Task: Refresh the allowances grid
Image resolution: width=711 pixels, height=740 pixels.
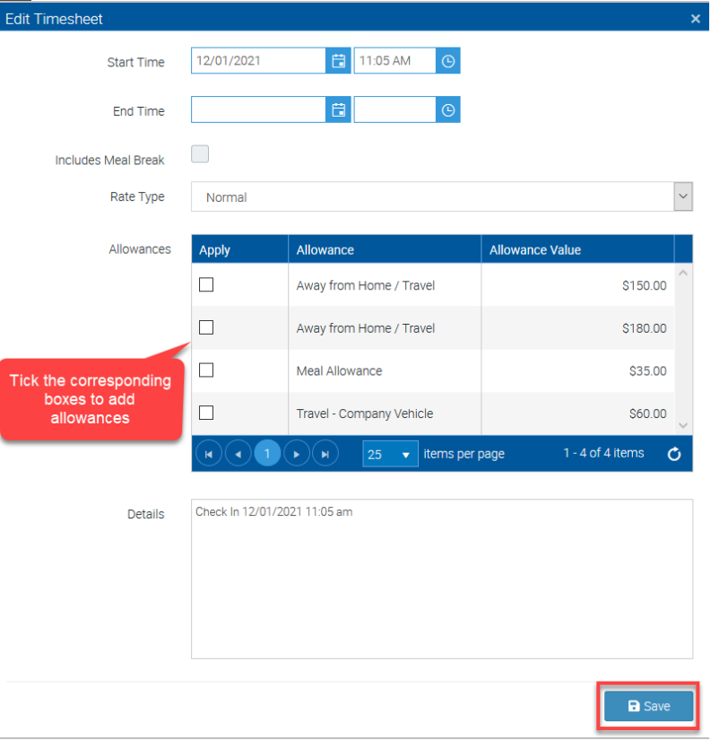Action: [x=674, y=454]
